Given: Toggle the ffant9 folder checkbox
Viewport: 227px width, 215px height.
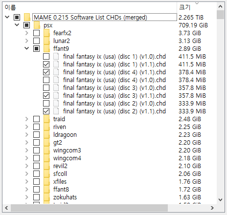Looking at the screenshot, I should [36, 48].
